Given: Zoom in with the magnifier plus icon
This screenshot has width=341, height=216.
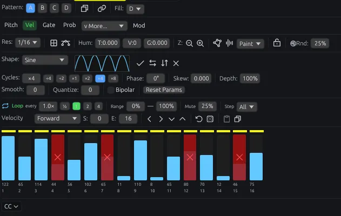Looking at the screenshot, I should pyautogui.click(x=200, y=43).
